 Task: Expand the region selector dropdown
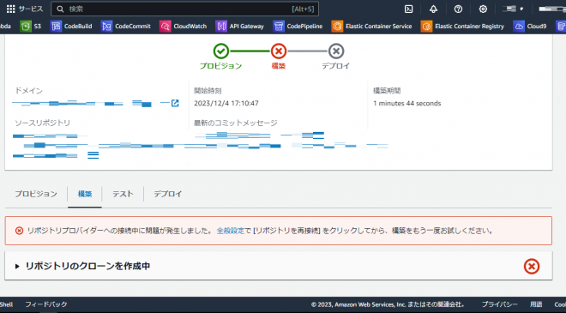(513, 9)
